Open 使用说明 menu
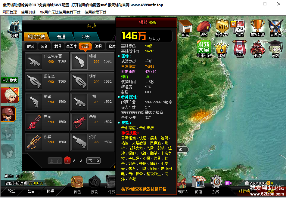Image resolution: width=286 pixels, height=198 pixels. [28, 12]
